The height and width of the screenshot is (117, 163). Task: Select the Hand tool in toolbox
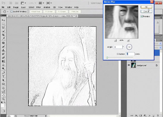[3, 96]
